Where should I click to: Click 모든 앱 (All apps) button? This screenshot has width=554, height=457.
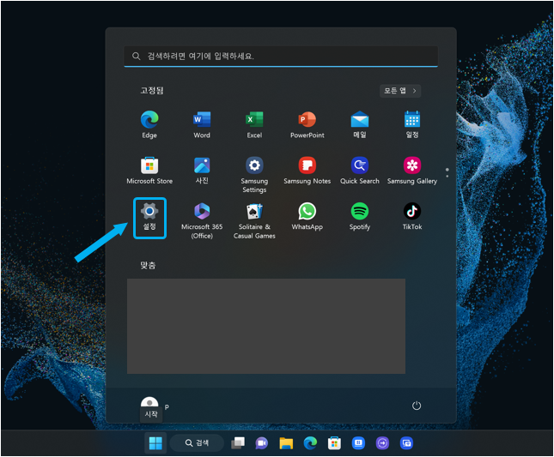tap(400, 91)
